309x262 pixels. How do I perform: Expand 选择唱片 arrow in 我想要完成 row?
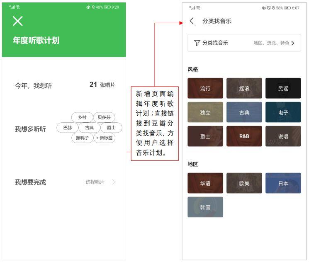(114, 182)
